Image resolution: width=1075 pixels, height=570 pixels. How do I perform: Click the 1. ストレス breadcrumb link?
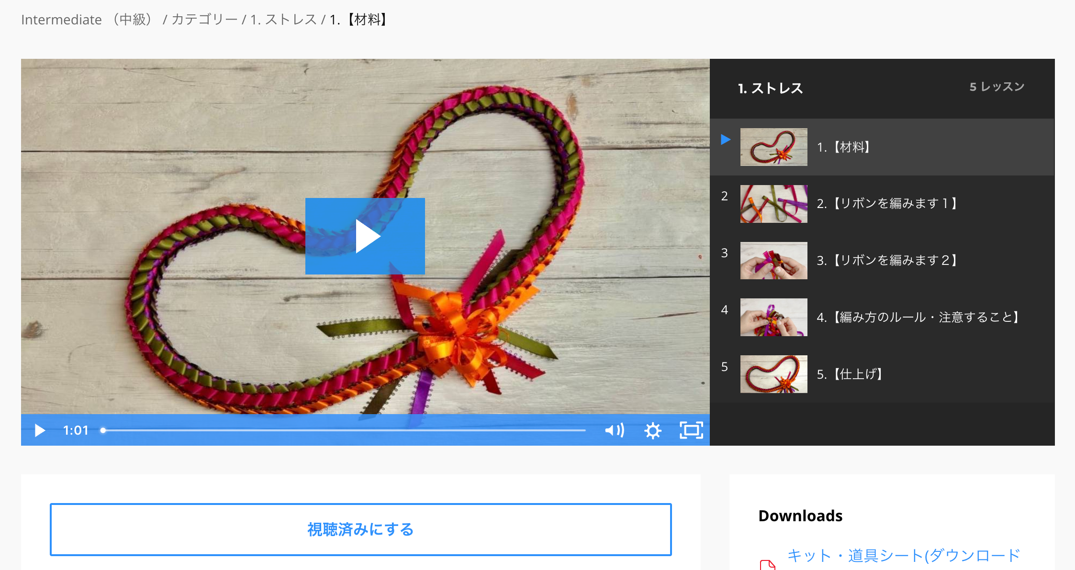[x=283, y=20]
